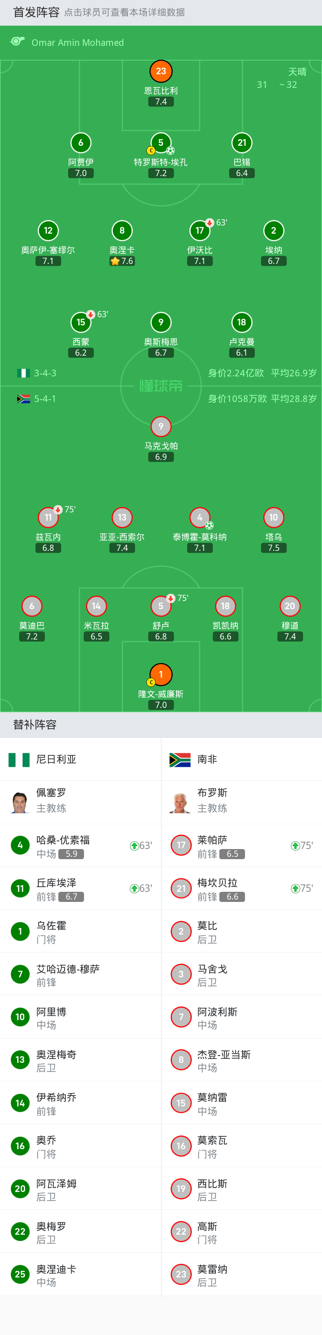The image size is (322, 1335).
Task: Tap 奥斯梅恩 number 9 green badge
Action: [161, 322]
